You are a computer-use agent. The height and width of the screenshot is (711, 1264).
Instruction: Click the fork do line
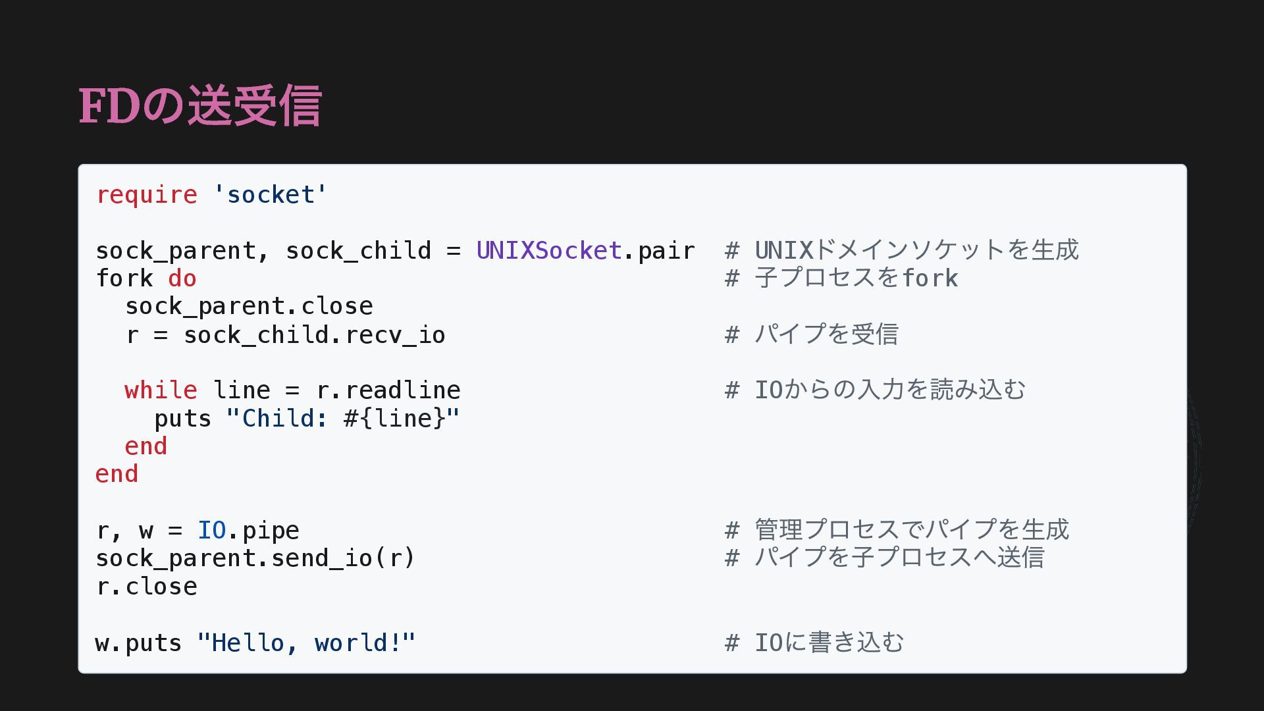[146, 278]
